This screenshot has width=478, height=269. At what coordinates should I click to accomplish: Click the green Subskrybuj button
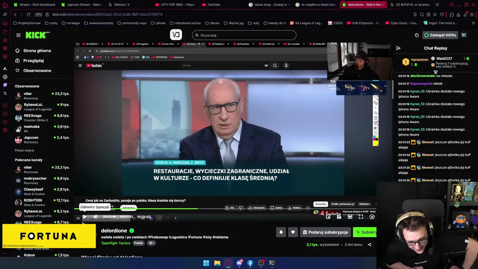click(365, 232)
